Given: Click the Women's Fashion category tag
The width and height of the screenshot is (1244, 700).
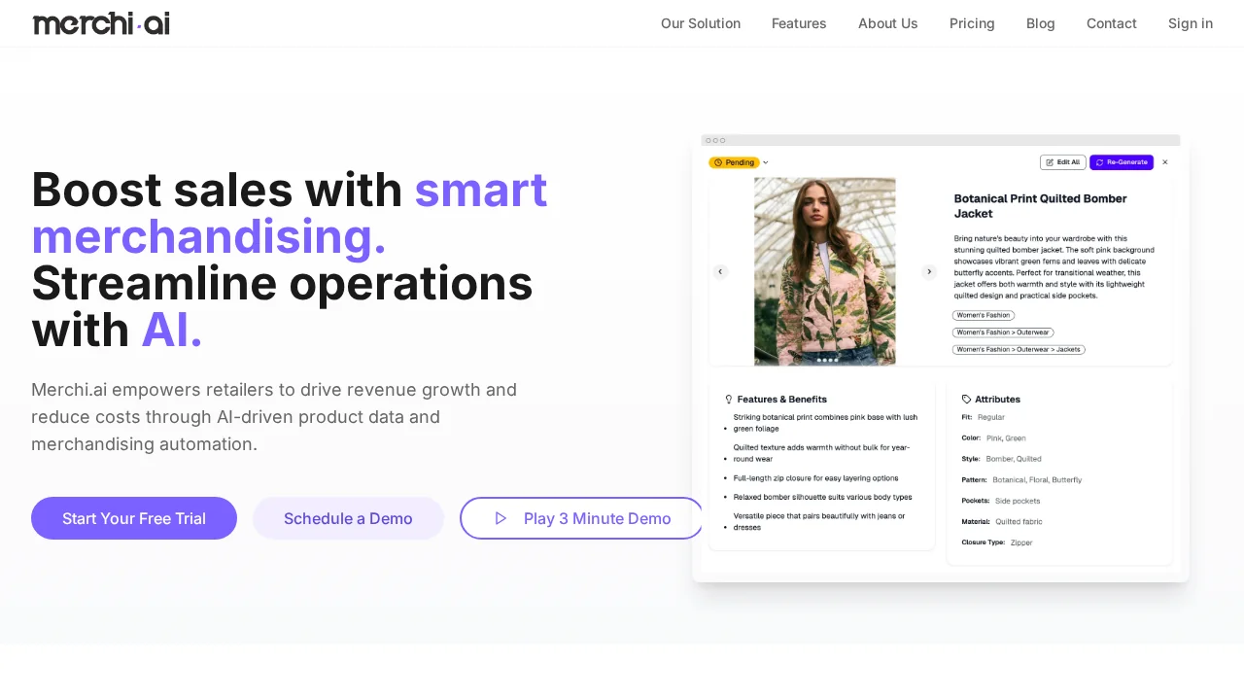Looking at the screenshot, I should (x=983, y=315).
